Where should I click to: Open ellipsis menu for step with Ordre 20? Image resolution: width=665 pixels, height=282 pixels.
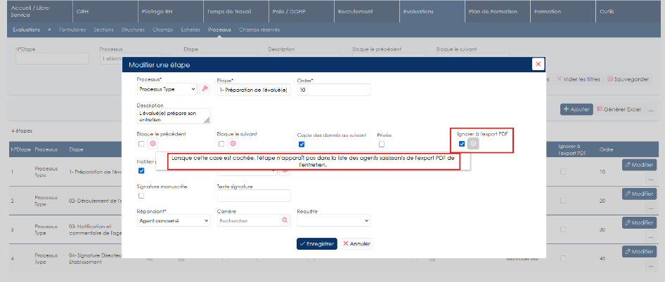[650, 208]
